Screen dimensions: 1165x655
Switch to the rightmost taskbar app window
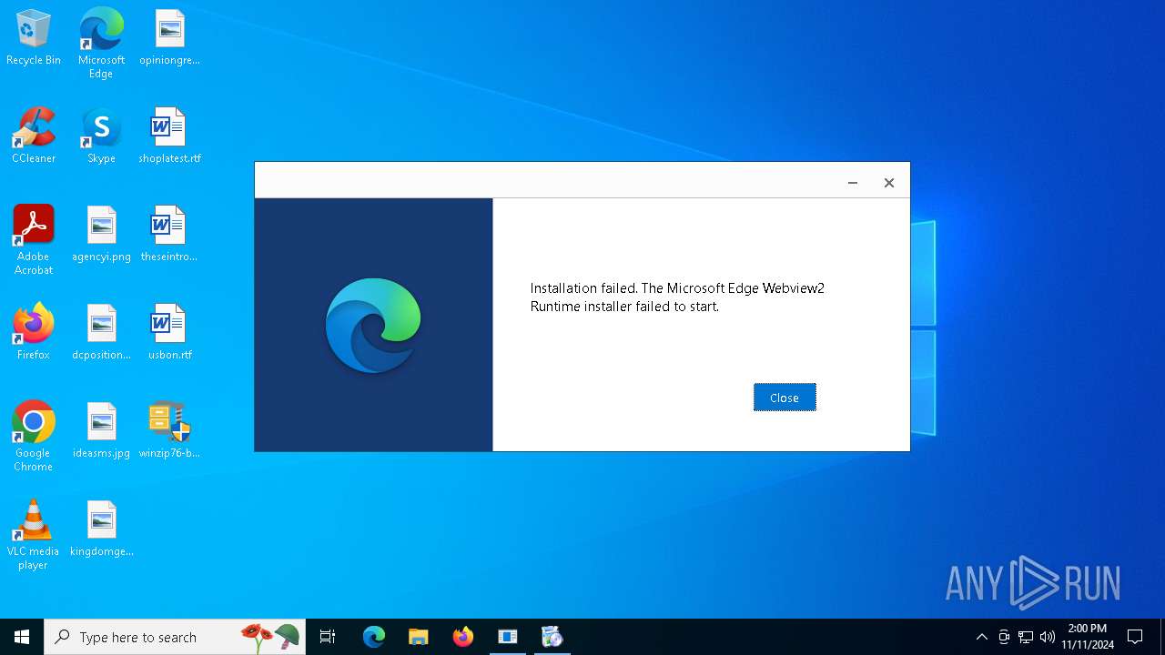coord(552,637)
